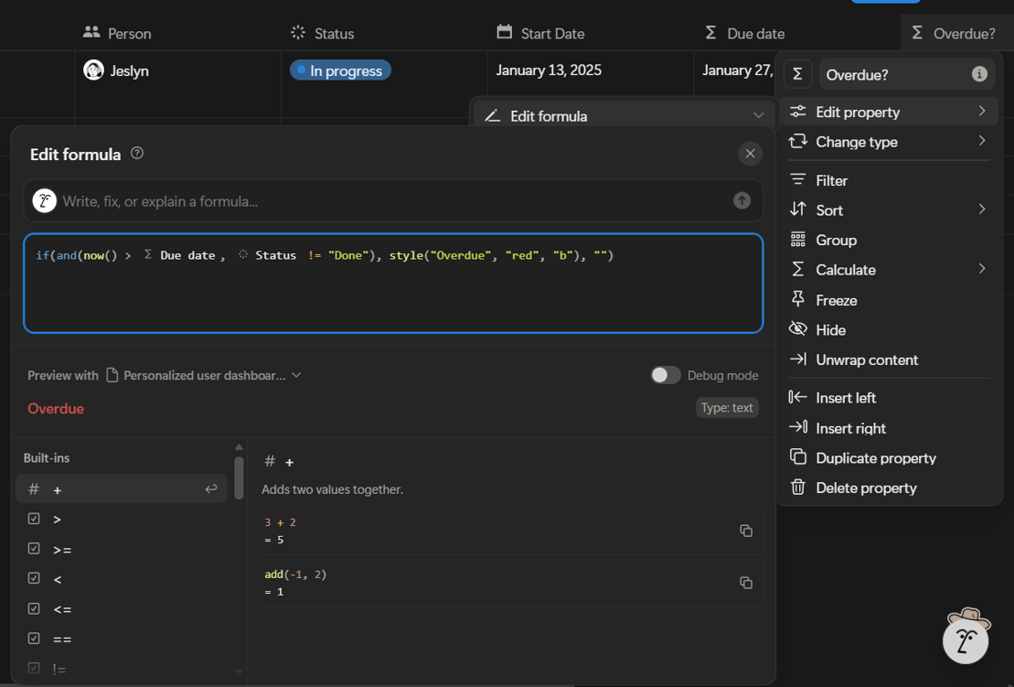The image size is (1014, 687).
Task: Toggle Debug mode switch
Action: (665, 375)
